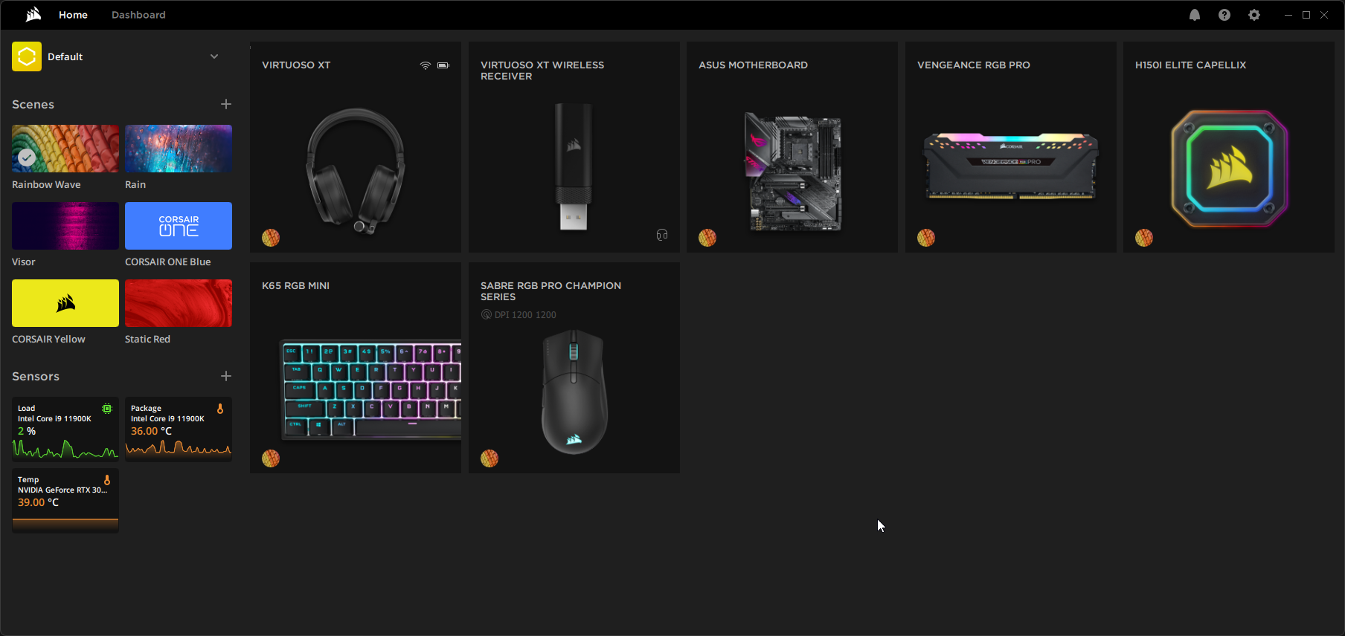1345x636 pixels.
Task: Switch to the Dashboard tab
Action: (x=138, y=15)
